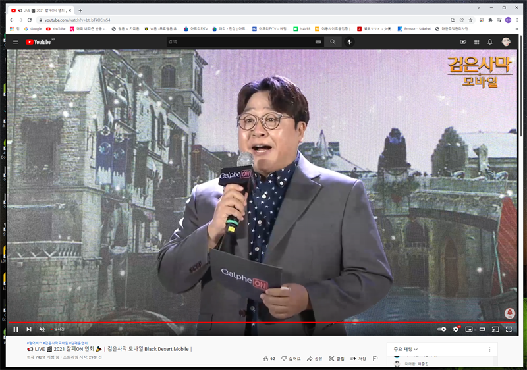Image resolution: width=527 pixels, height=370 pixels.
Task: Open the 아프리카TV bookmark
Action: tap(196, 29)
